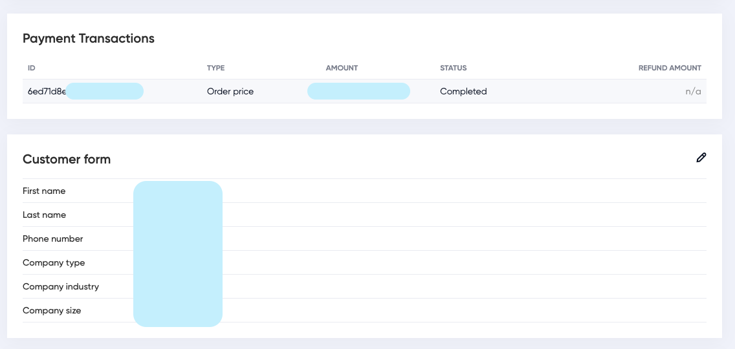Select the REFUND AMOUNT column header
Image resolution: width=735 pixels, height=349 pixels.
[670, 68]
